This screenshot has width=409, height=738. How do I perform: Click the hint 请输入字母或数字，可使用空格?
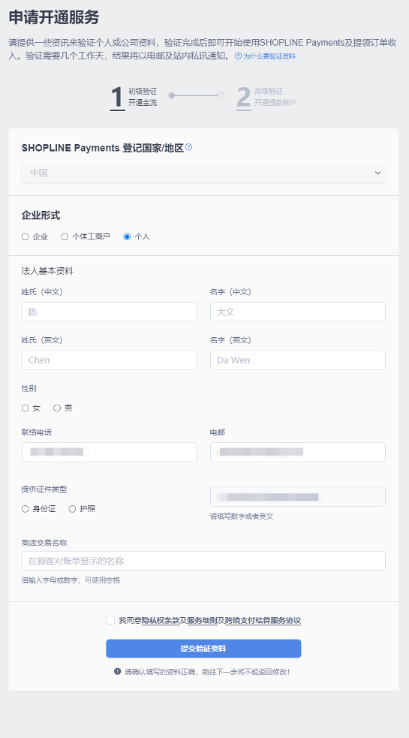(71, 580)
